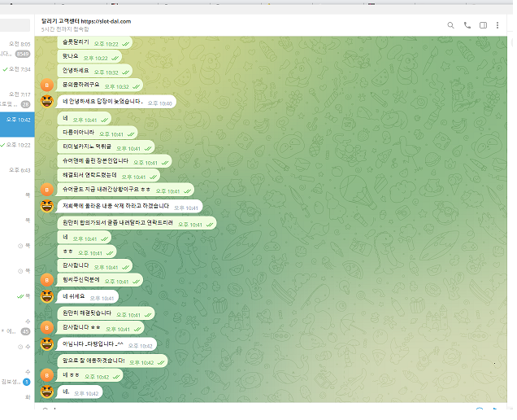Click the '맞나요' message bubble
The width and height of the screenshot is (517, 420).
point(89,57)
